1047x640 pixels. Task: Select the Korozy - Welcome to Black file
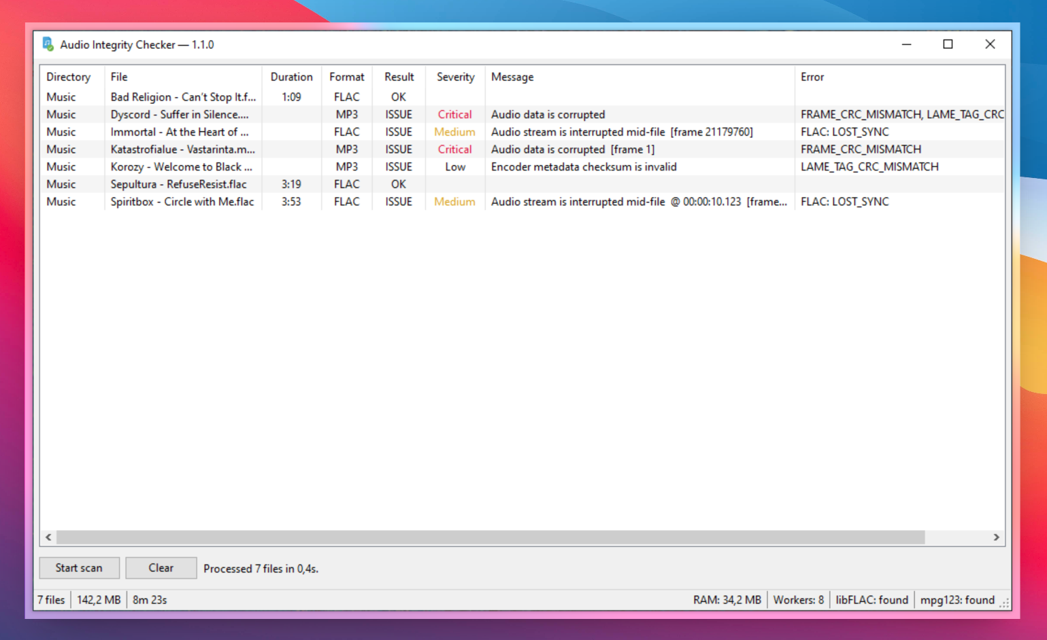[181, 167]
